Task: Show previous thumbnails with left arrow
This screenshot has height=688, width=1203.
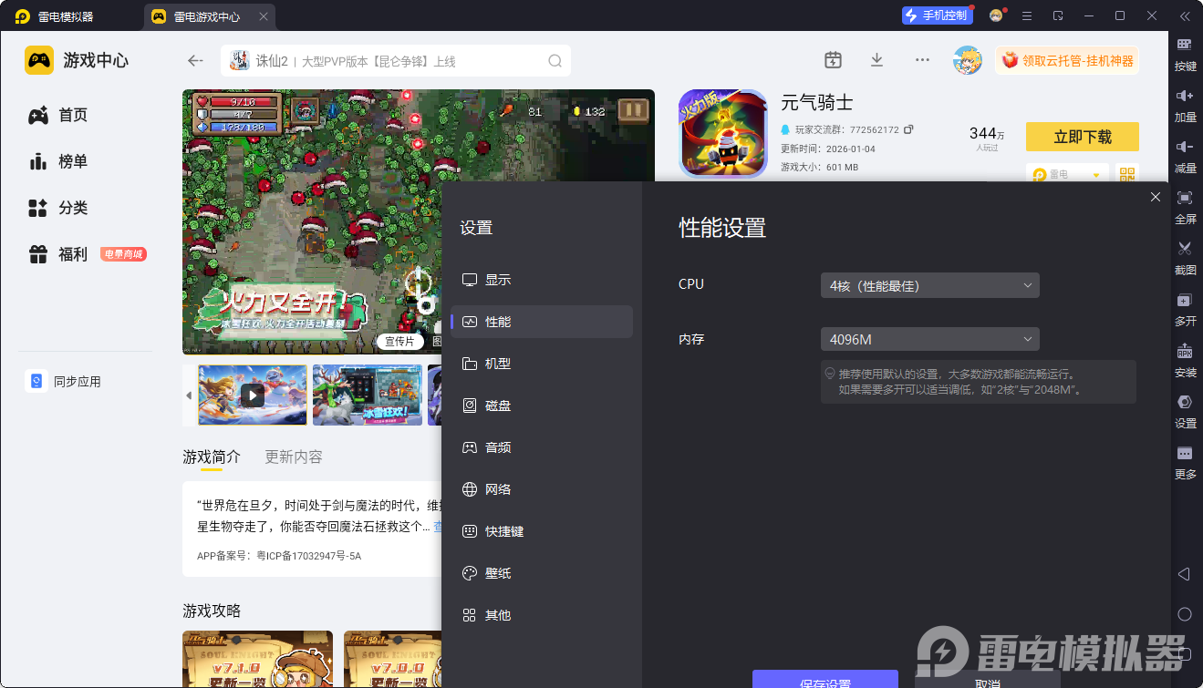Action: 189,395
